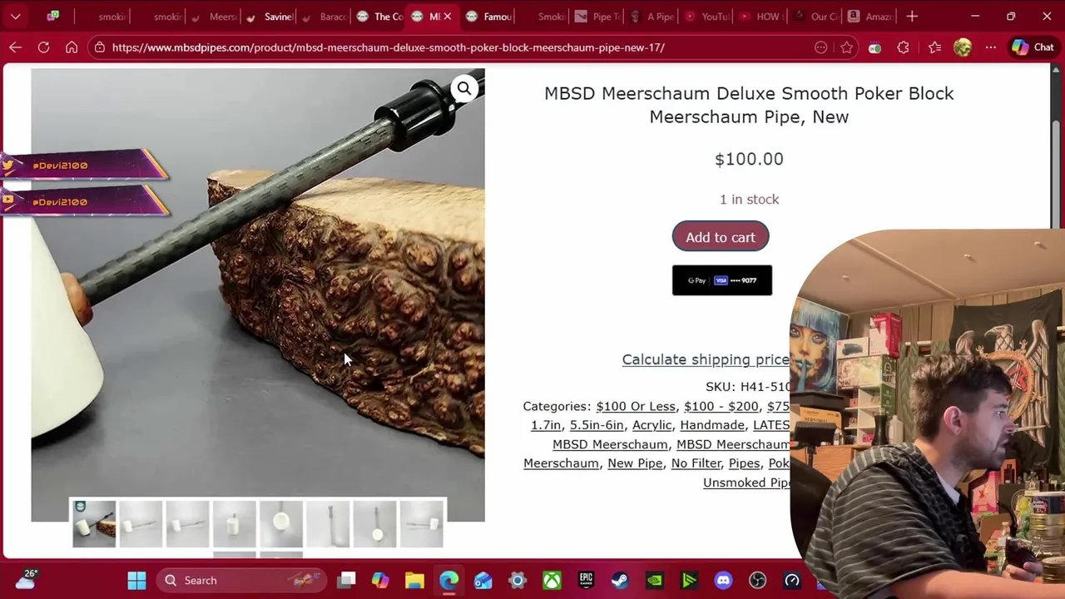Select the eighth product thumbnail
The image size is (1065, 599).
421,524
